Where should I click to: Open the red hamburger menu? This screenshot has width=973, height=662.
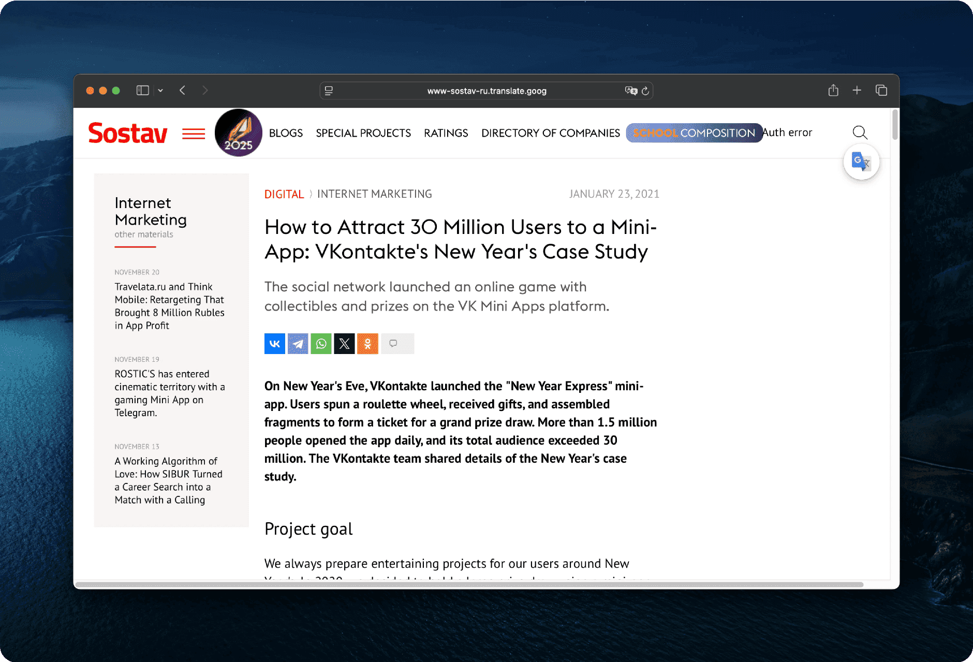(x=194, y=134)
